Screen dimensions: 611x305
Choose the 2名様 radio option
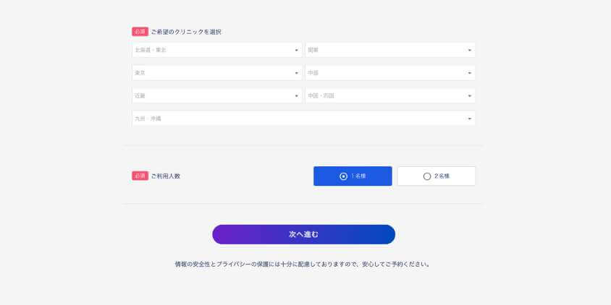pyautogui.click(x=437, y=176)
